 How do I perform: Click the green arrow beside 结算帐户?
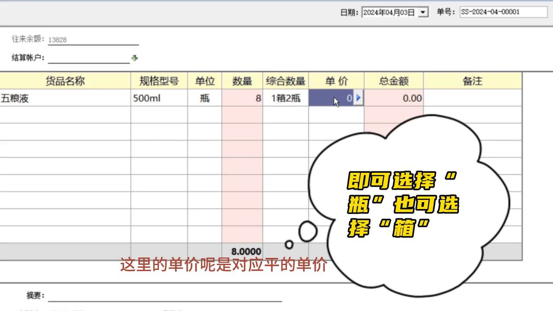[134, 58]
